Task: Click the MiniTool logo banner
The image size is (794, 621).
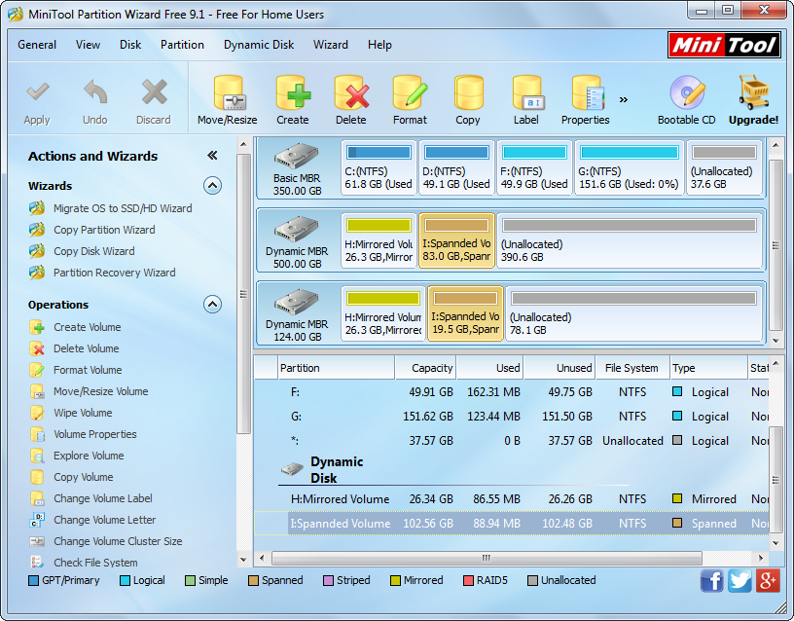Action: tap(724, 45)
